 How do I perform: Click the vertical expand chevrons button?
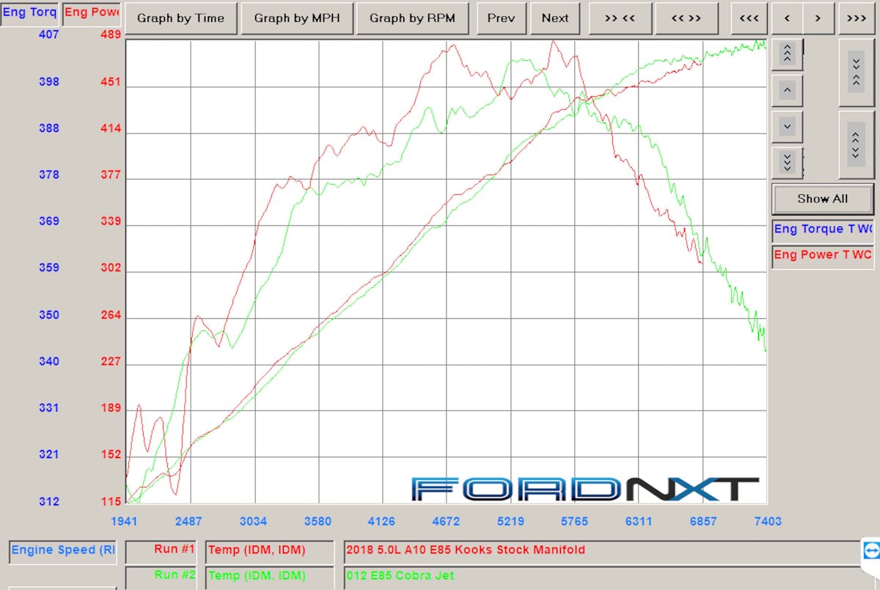pyautogui.click(x=856, y=140)
